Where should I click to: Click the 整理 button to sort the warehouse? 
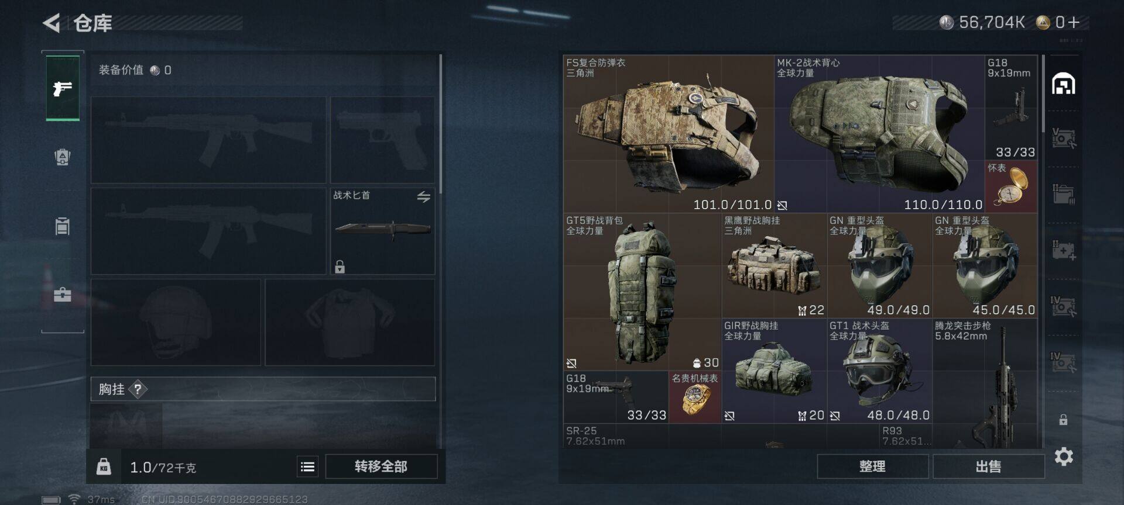click(872, 466)
